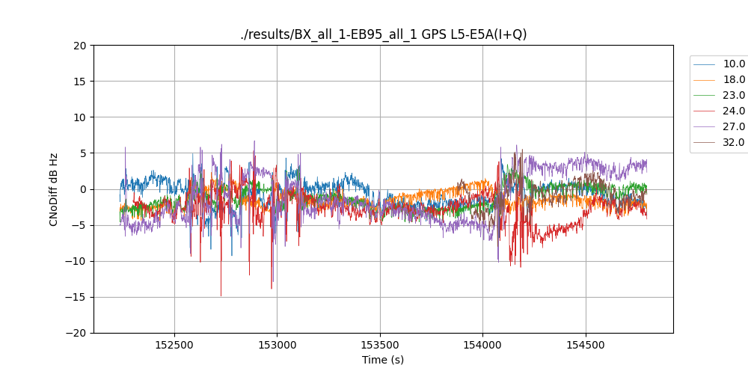Click the 153500 x-axis tick label

pyautogui.click(x=380, y=346)
